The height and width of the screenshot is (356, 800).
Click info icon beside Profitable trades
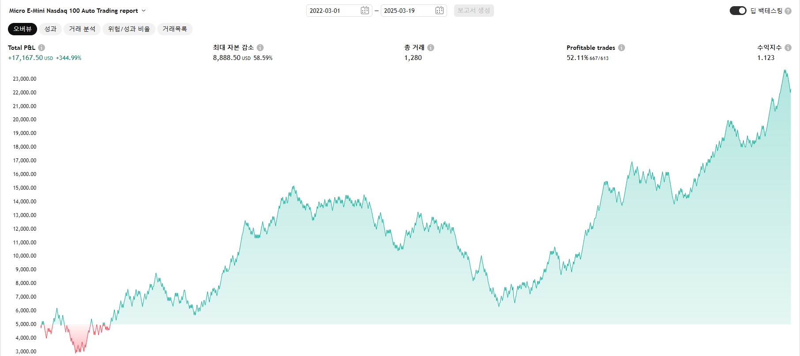[x=622, y=48]
